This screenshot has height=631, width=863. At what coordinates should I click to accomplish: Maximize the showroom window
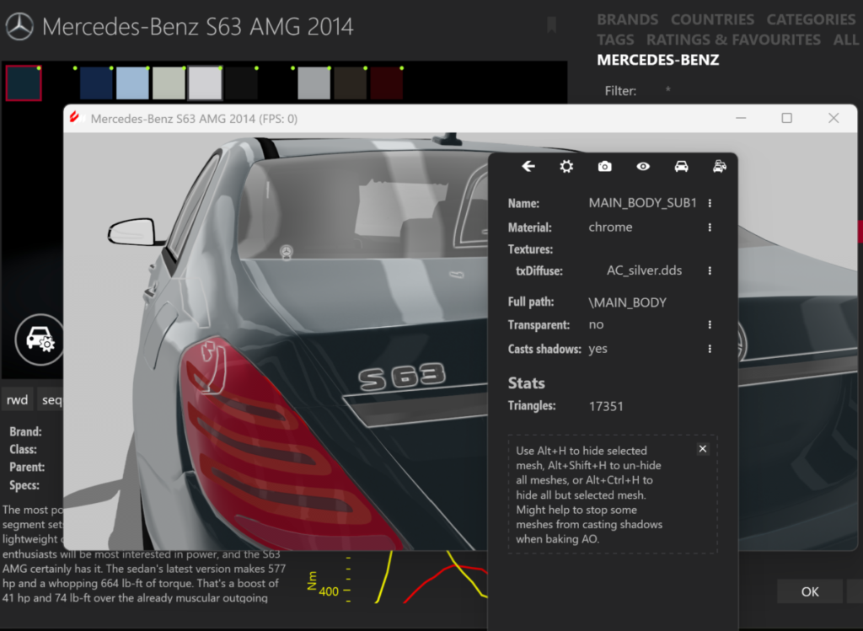787,118
